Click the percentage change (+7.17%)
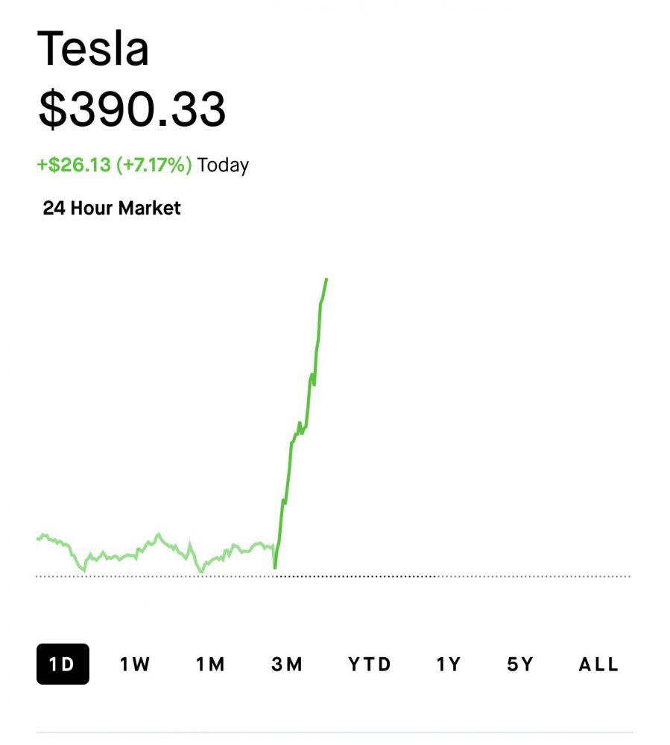 pos(154,165)
